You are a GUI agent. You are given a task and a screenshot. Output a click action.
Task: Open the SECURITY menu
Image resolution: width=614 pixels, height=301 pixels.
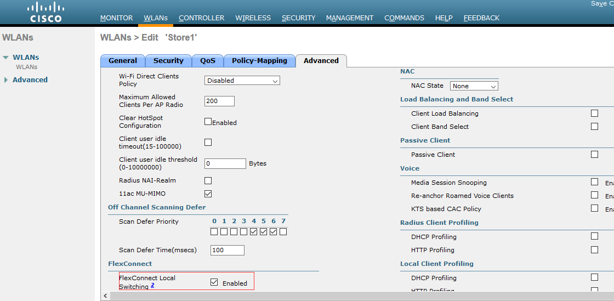tap(298, 18)
